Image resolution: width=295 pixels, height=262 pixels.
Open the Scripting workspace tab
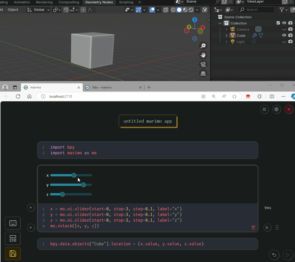126,2
